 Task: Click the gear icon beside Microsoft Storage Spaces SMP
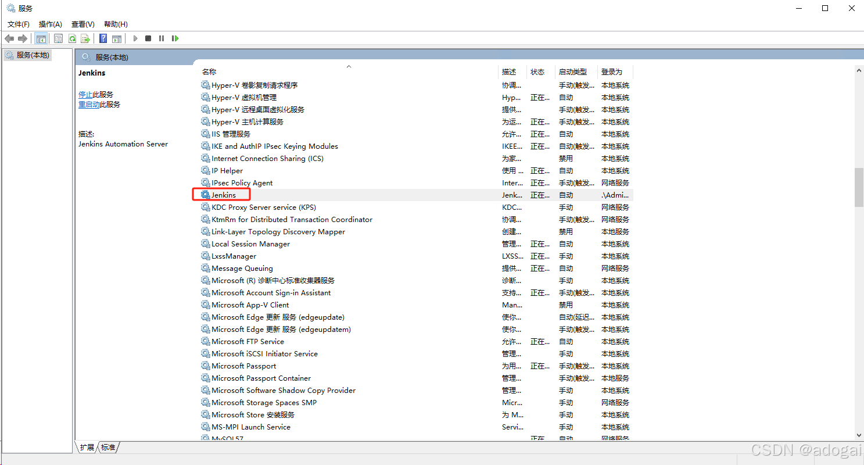coord(206,402)
